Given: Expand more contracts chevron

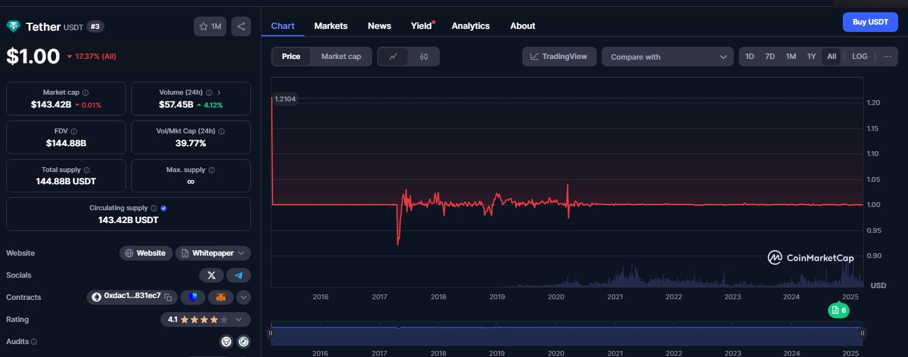Looking at the screenshot, I should 244,297.
